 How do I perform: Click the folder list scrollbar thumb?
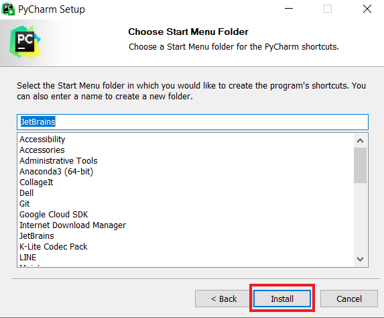point(360,165)
